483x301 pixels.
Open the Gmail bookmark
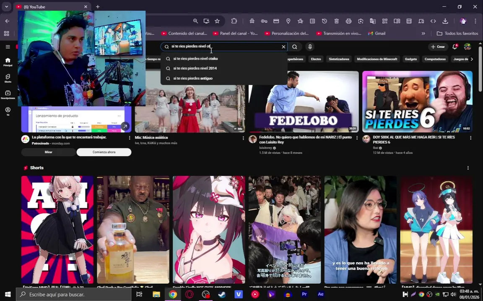[377, 33]
